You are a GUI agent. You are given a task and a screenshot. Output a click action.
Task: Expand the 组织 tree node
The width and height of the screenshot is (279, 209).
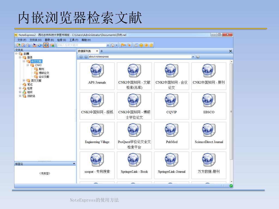(20, 92)
